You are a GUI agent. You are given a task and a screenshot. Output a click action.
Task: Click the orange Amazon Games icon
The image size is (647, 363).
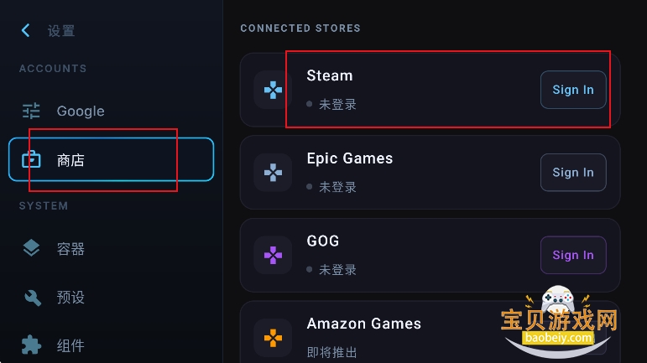pos(273,337)
